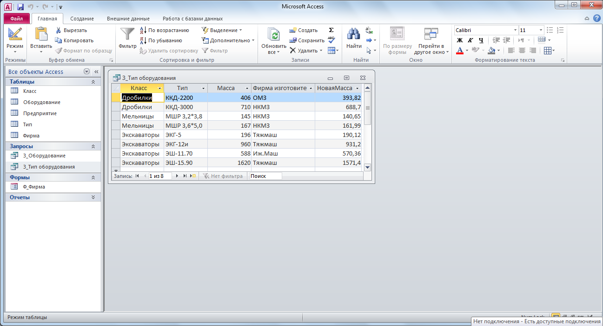Image resolution: width=603 pixels, height=326 pixels.
Task: Open the Тип column filter arrow
Action: click(203, 88)
